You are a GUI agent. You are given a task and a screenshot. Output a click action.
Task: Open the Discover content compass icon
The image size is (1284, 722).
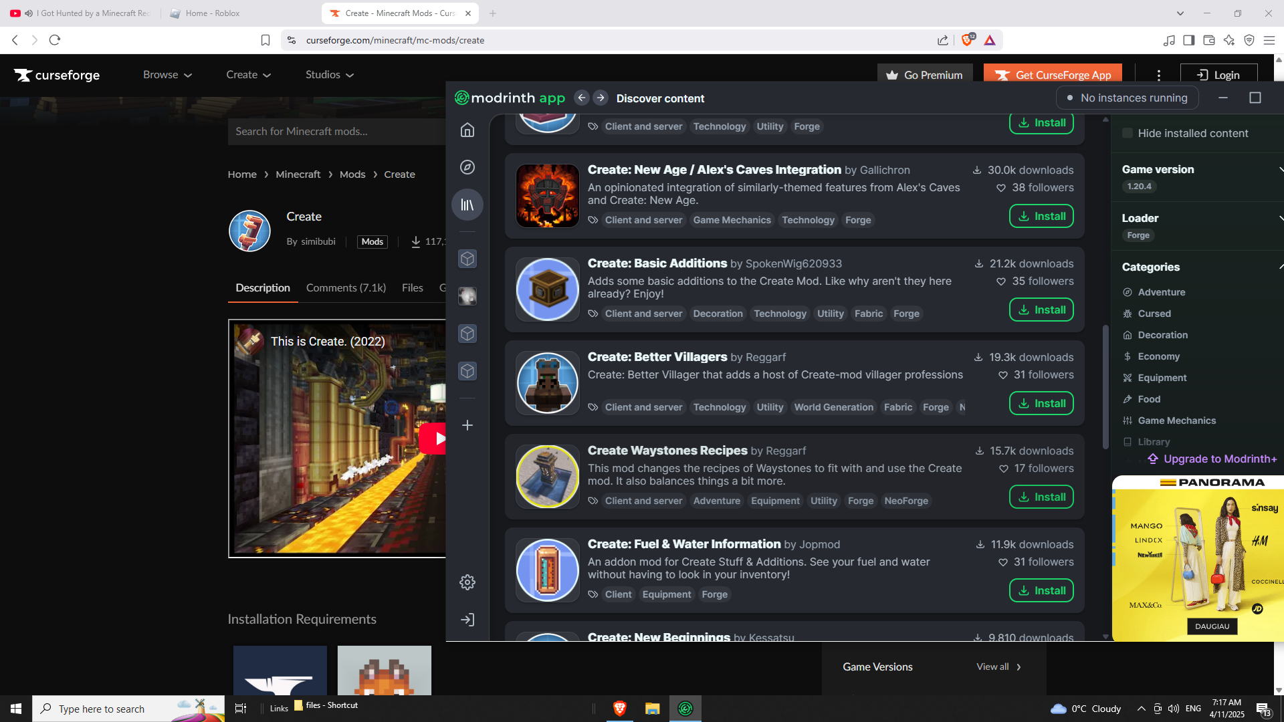click(x=467, y=167)
